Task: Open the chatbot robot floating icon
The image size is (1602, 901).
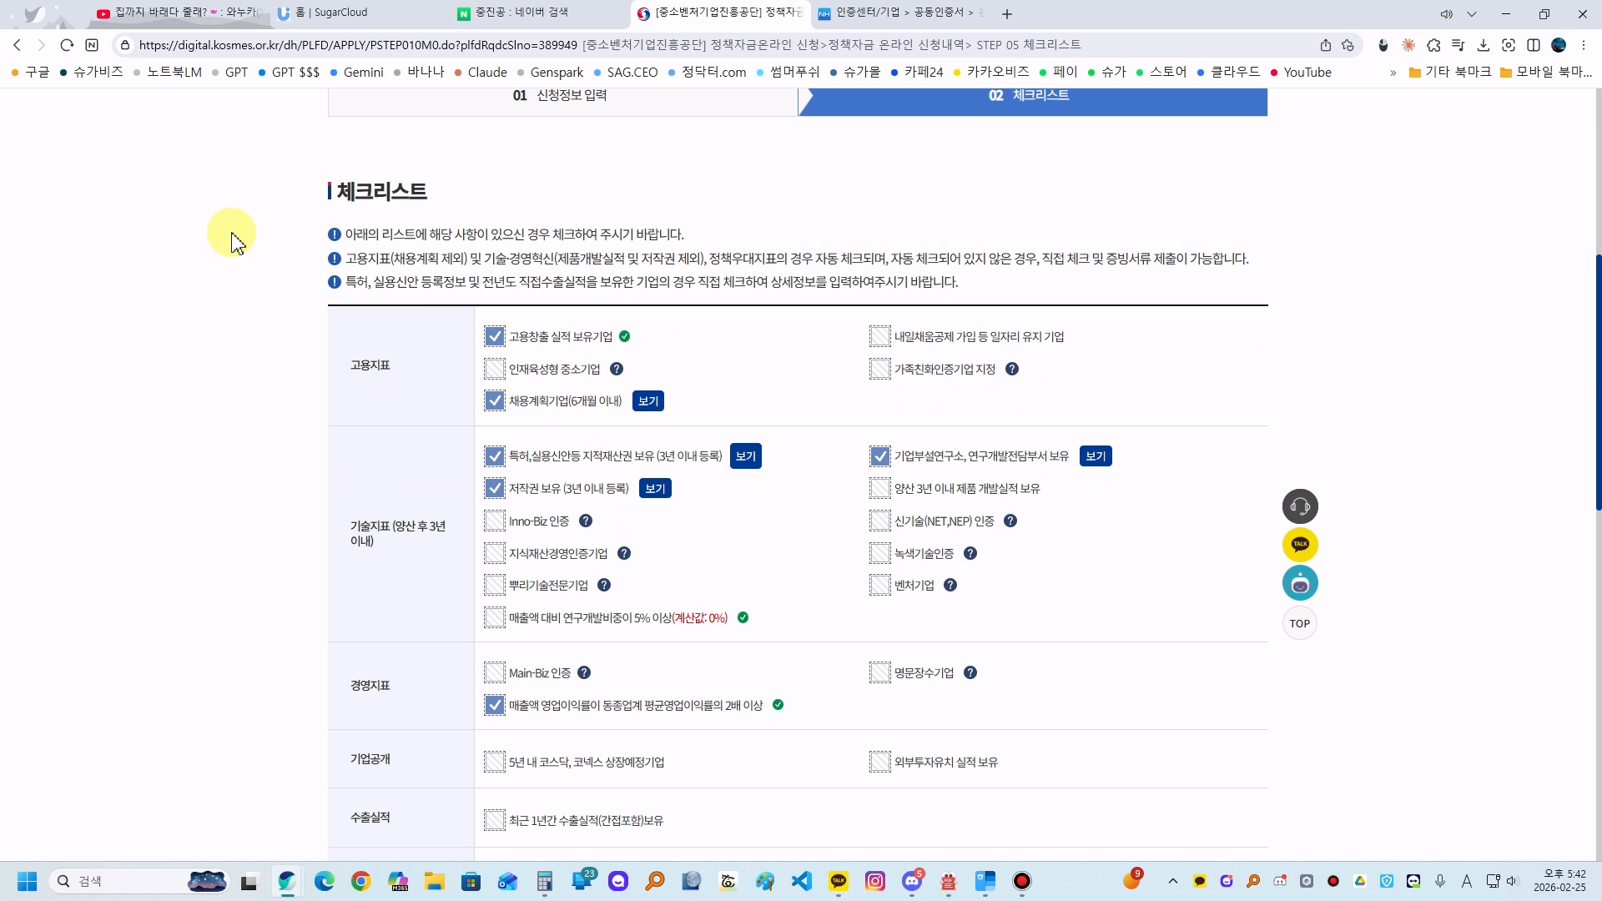Action: (1300, 583)
